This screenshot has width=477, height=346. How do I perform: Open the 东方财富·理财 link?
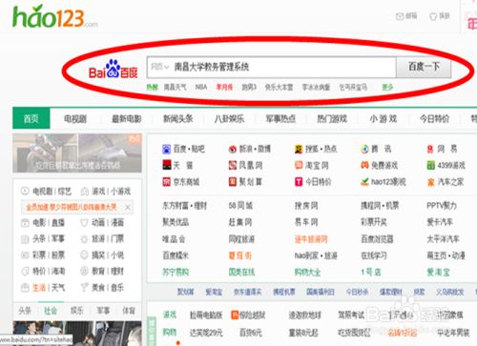pyautogui.click(x=184, y=206)
